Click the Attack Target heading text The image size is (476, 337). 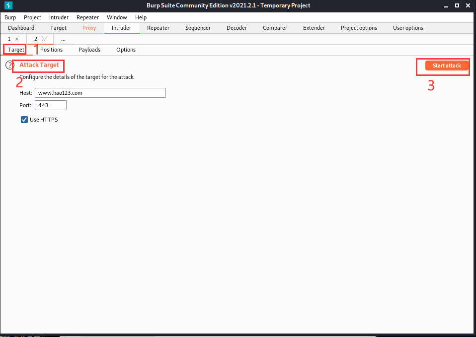(x=39, y=65)
